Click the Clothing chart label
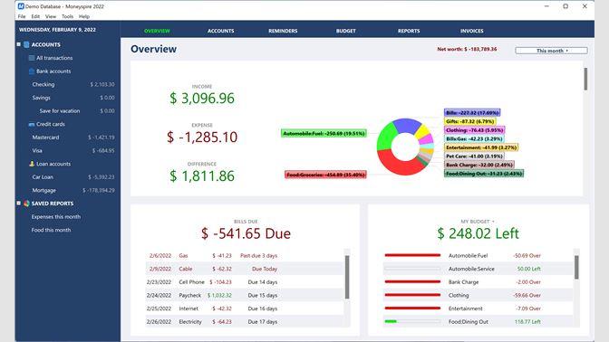The height and width of the screenshot is (342, 609). pyautogui.click(x=475, y=130)
